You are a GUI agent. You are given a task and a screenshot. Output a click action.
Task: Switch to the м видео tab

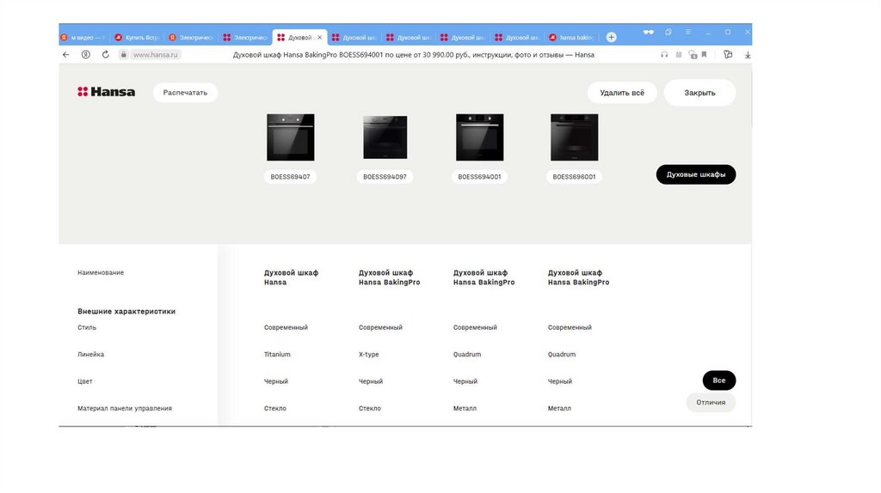click(83, 38)
